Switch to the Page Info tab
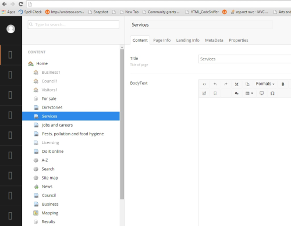291x226 pixels. (x=162, y=40)
